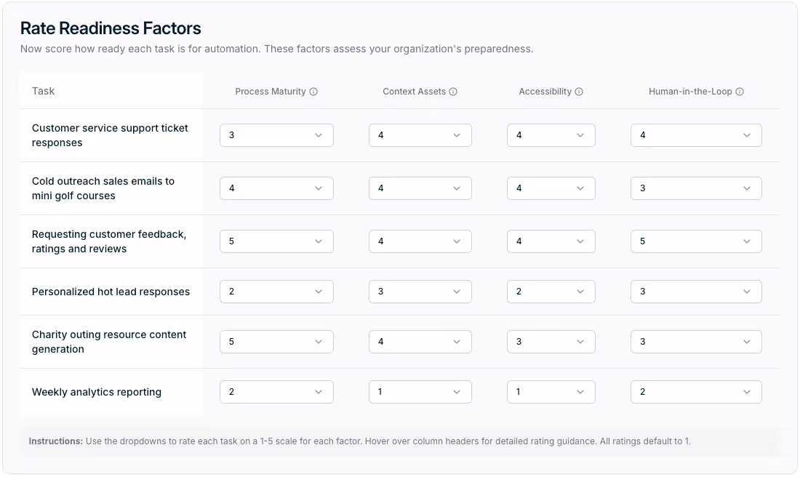Screen dimensions: 800x477
Task: Open Accessibility dropdown for Requesting customer feedback
Action: point(551,241)
